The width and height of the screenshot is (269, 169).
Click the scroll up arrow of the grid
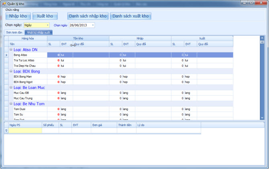(262, 38)
